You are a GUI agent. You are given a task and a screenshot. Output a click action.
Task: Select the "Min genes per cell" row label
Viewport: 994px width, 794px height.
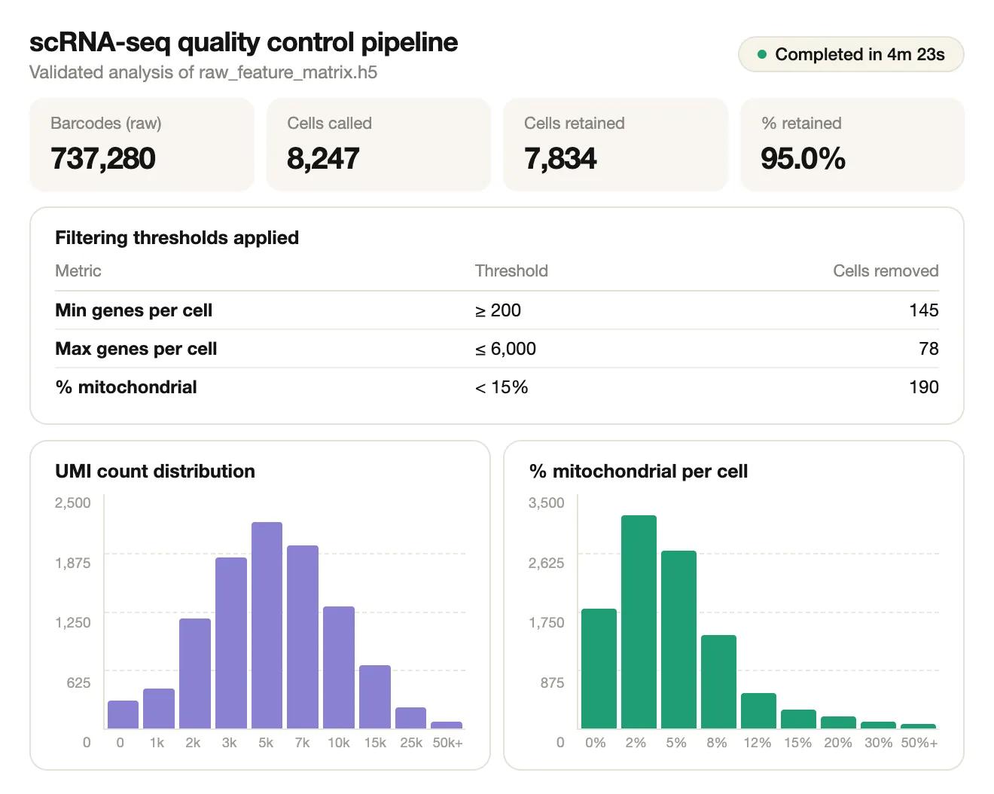point(134,310)
